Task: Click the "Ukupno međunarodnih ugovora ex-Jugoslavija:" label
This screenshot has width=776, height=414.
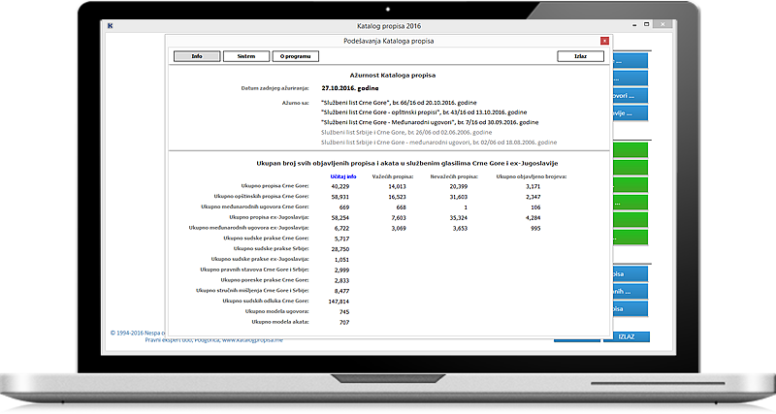Action: (x=248, y=228)
